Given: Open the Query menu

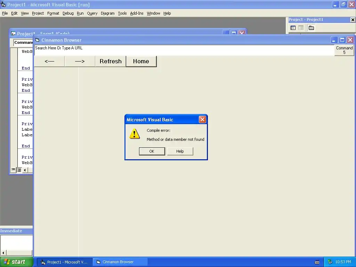Looking at the screenshot, I should [x=92, y=13].
